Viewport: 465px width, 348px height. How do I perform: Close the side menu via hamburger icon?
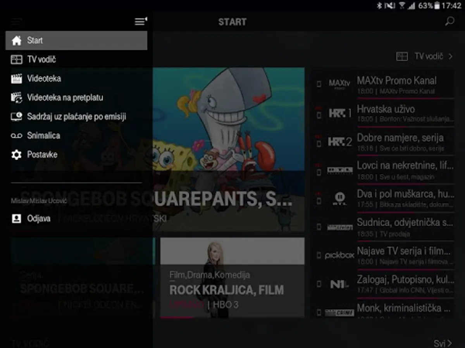[141, 21]
